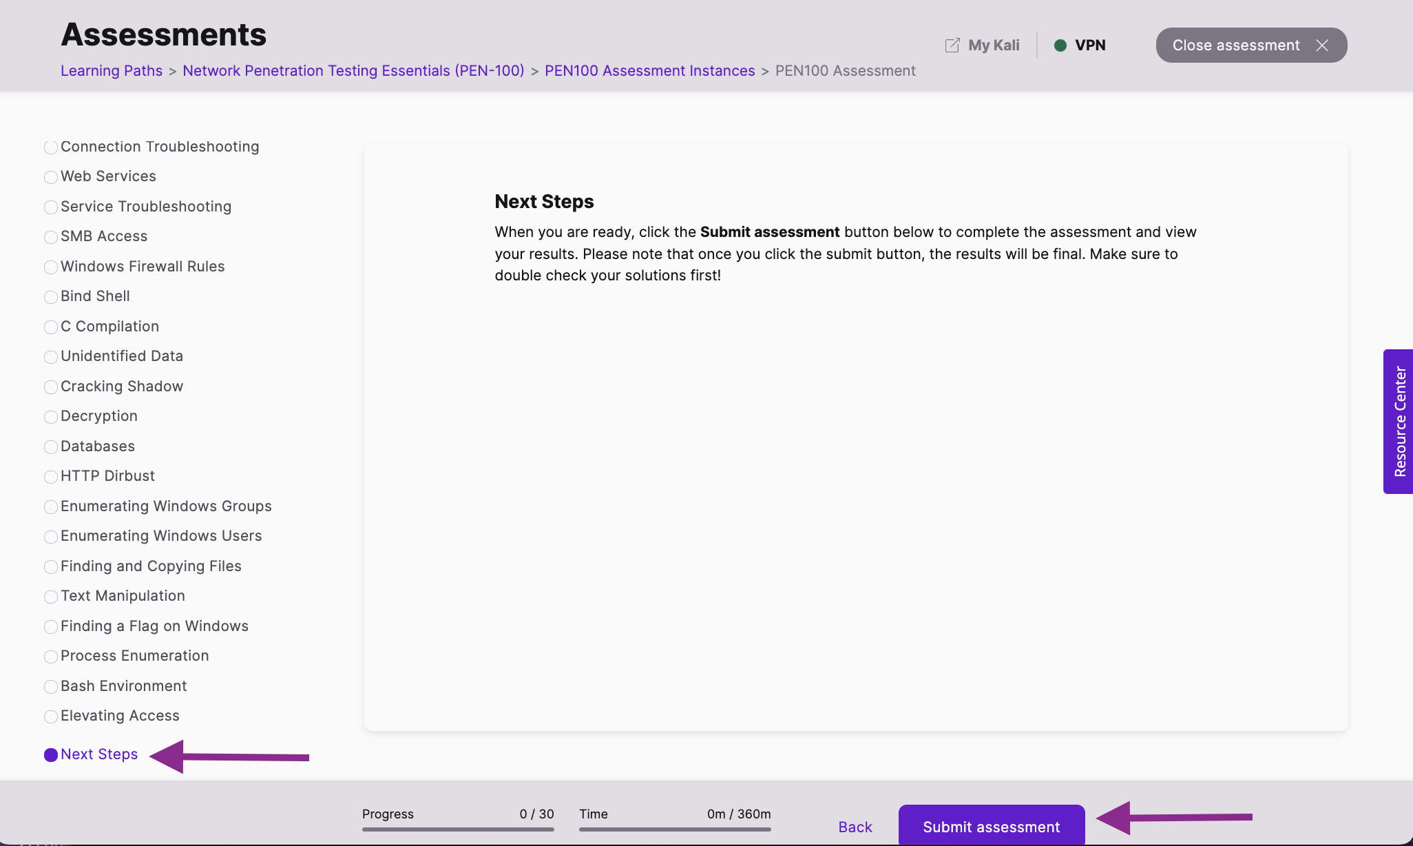Go to the Elevating Access section

pos(120,716)
